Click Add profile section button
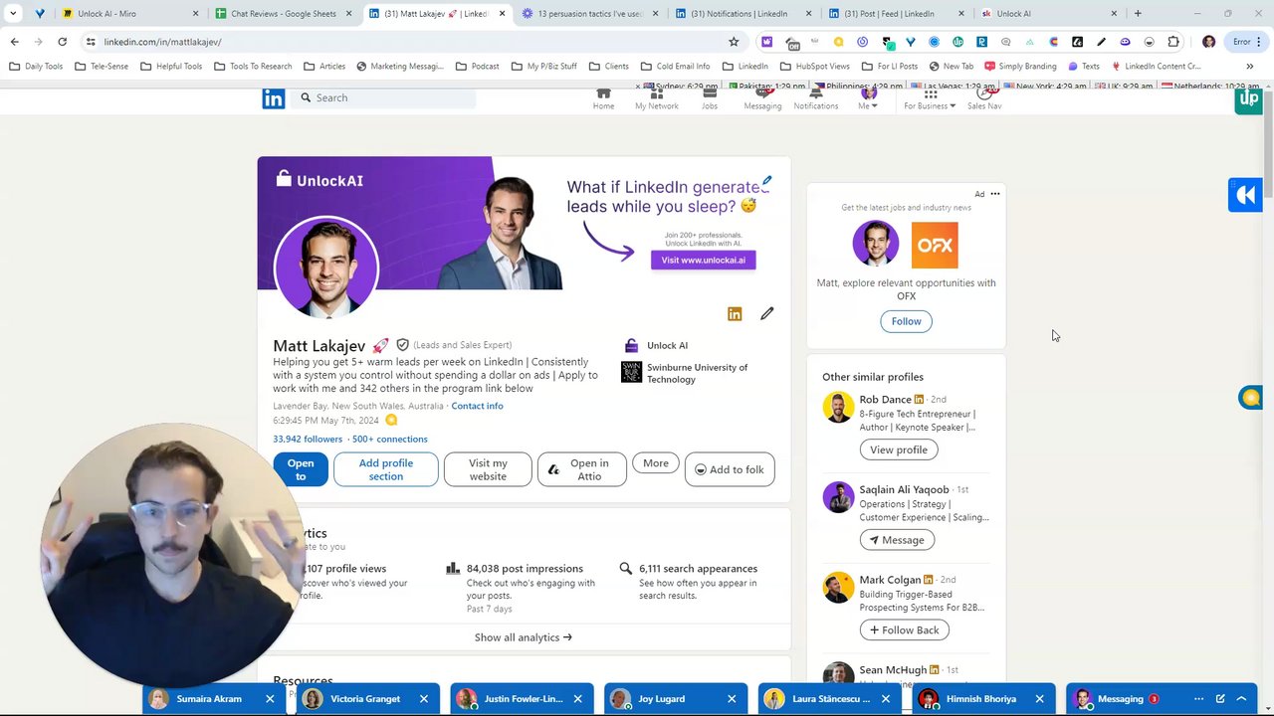Image resolution: width=1274 pixels, height=716 pixels. (x=386, y=469)
